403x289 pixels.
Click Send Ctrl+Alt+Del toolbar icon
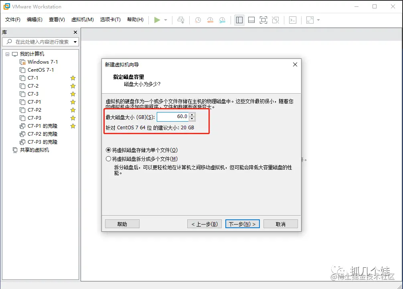[181, 20]
